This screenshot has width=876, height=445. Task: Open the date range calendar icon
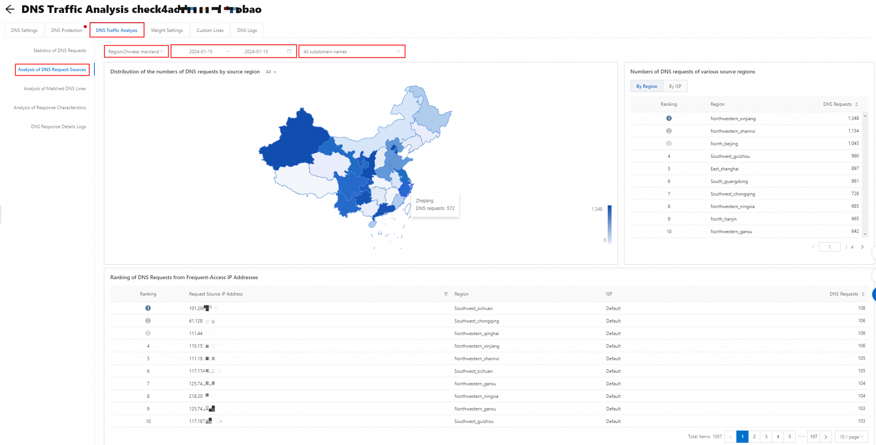[x=289, y=51]
